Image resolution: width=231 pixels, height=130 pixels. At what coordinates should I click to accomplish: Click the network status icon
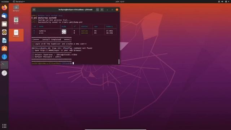tap(219, 1)
